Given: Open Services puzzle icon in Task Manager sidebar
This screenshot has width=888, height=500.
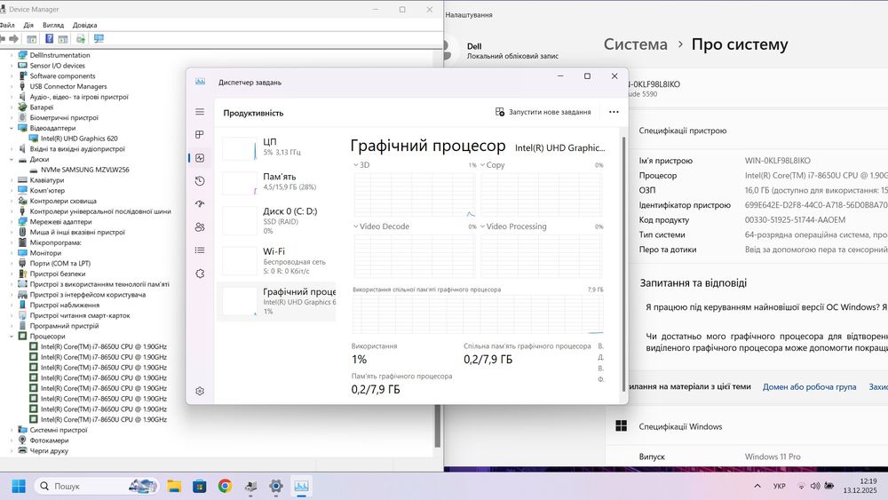Looking at the screenshot, I should (x=199, y=274).
